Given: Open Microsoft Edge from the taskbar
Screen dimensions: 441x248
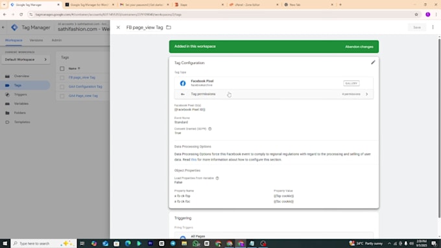Looking at the screenshot, I should point(128,243).
